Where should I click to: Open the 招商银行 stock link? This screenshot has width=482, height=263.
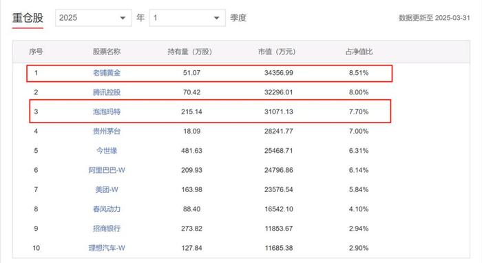coord(107,229)
